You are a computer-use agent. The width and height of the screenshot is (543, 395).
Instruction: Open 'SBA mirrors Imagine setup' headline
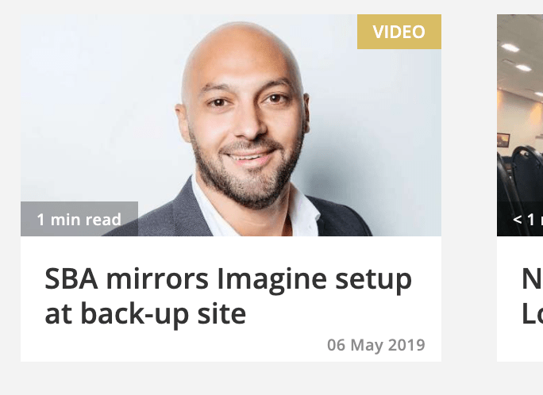(x=228, y=297)
